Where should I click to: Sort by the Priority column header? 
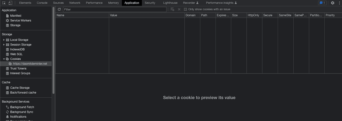tap(333, 15)
